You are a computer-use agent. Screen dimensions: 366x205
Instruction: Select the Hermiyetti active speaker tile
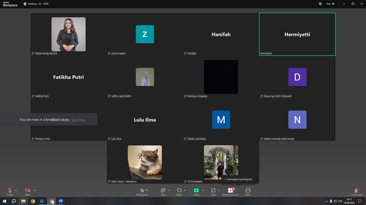click(x=297, y=34)
